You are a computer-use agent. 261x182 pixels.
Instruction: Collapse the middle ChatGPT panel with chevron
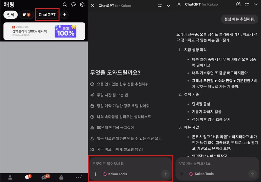click(169, 6)
